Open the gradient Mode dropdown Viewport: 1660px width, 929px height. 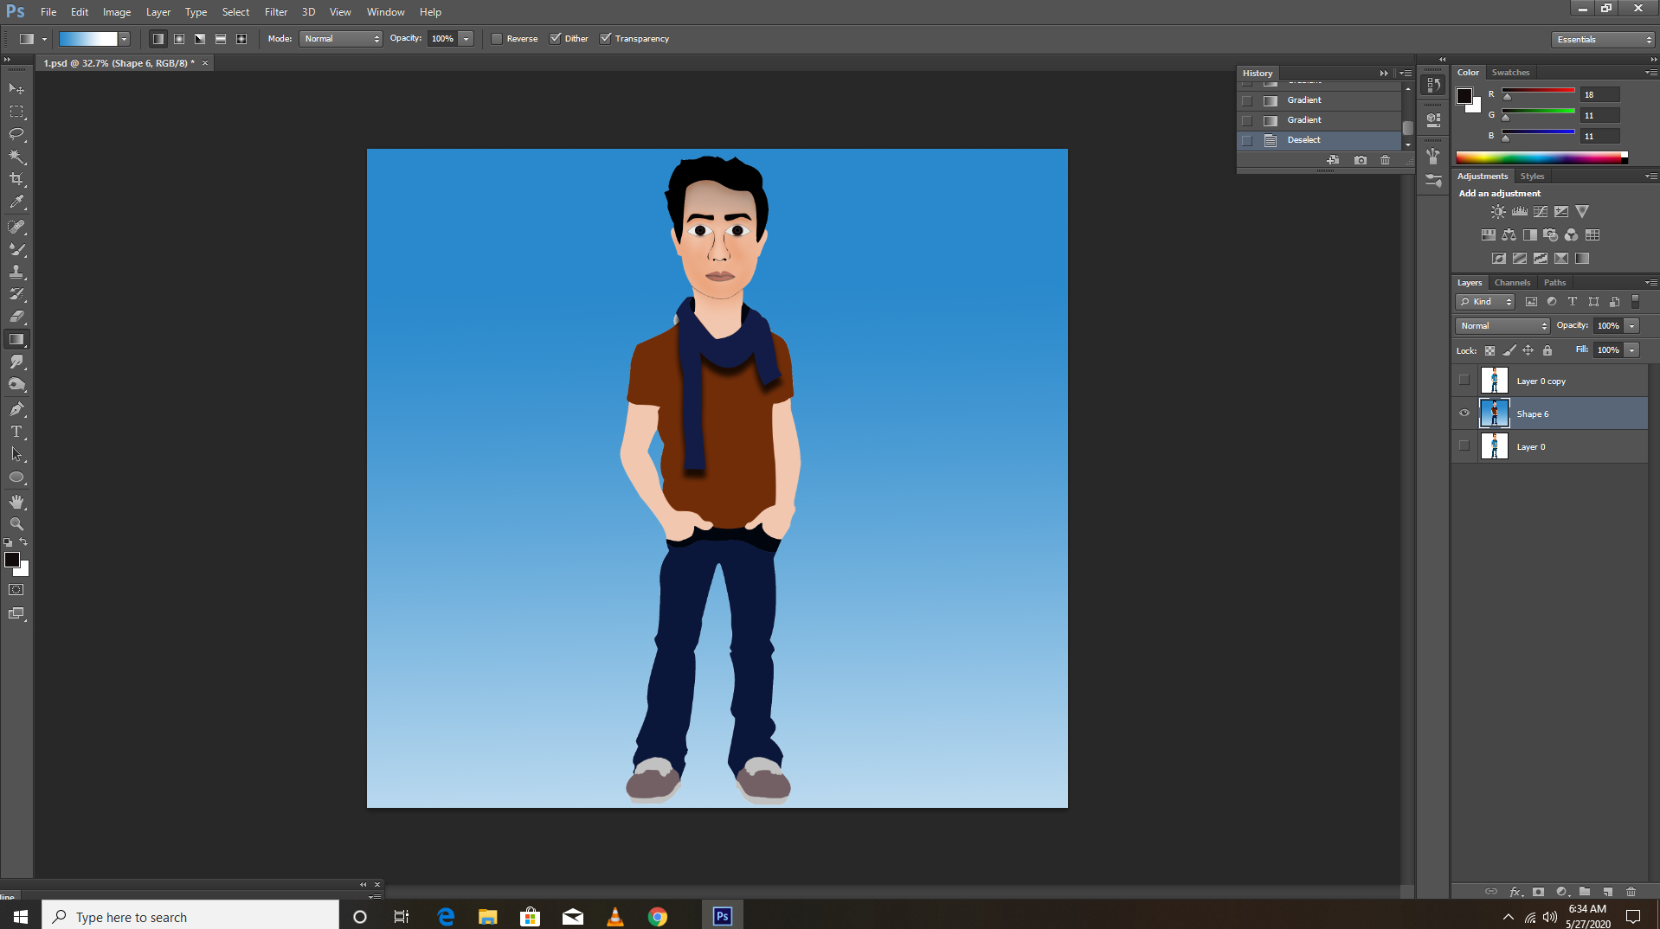tap(341, 39)
